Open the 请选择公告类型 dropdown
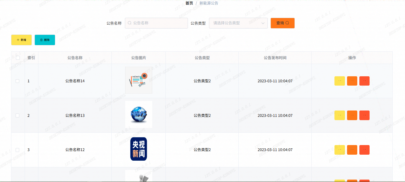The image size is (405, 182). pyautogui.click(x=238, y=23)
